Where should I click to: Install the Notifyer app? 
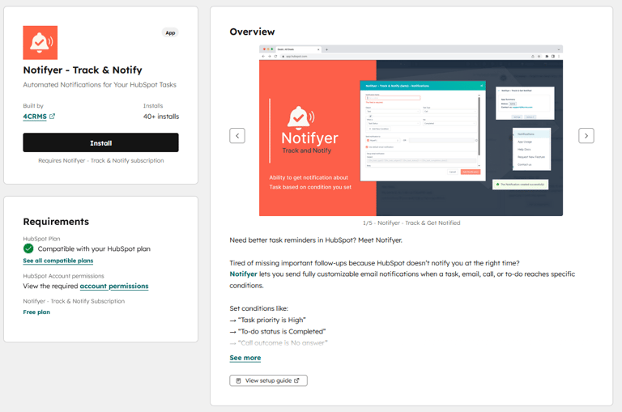pos(100,143)
